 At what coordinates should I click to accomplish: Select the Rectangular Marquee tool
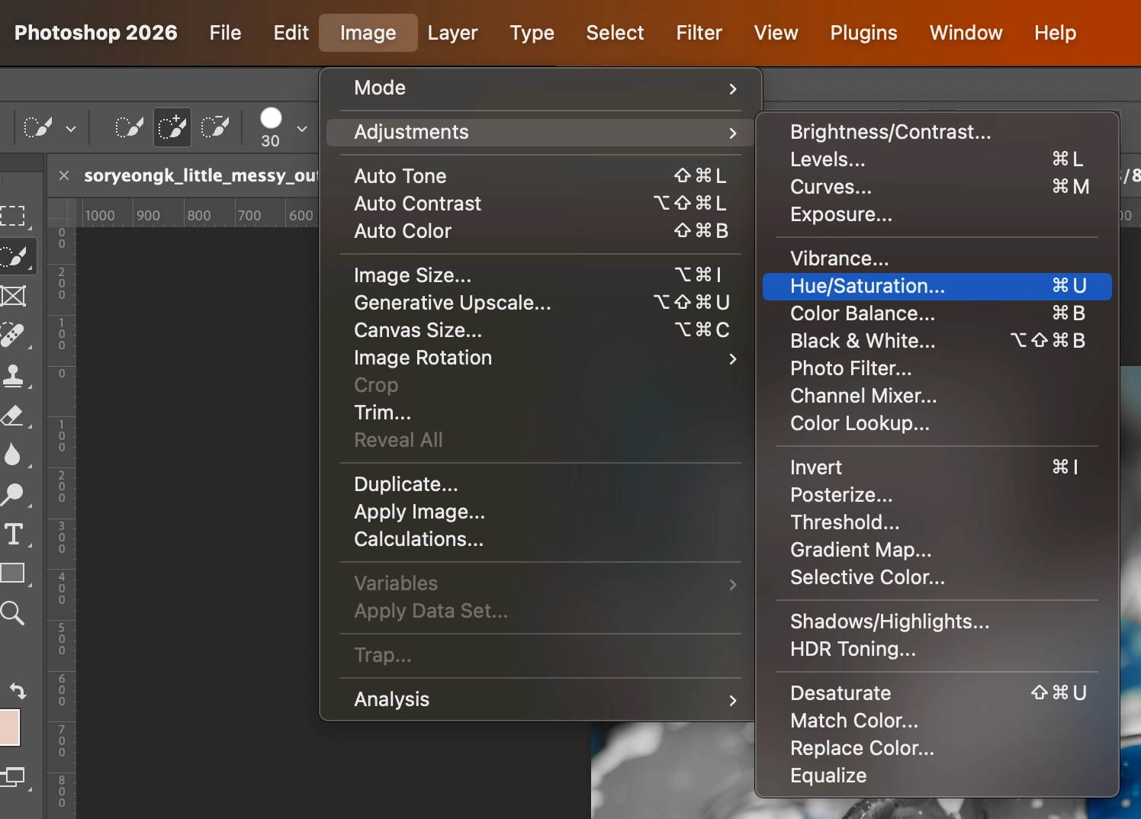point(13,216)
